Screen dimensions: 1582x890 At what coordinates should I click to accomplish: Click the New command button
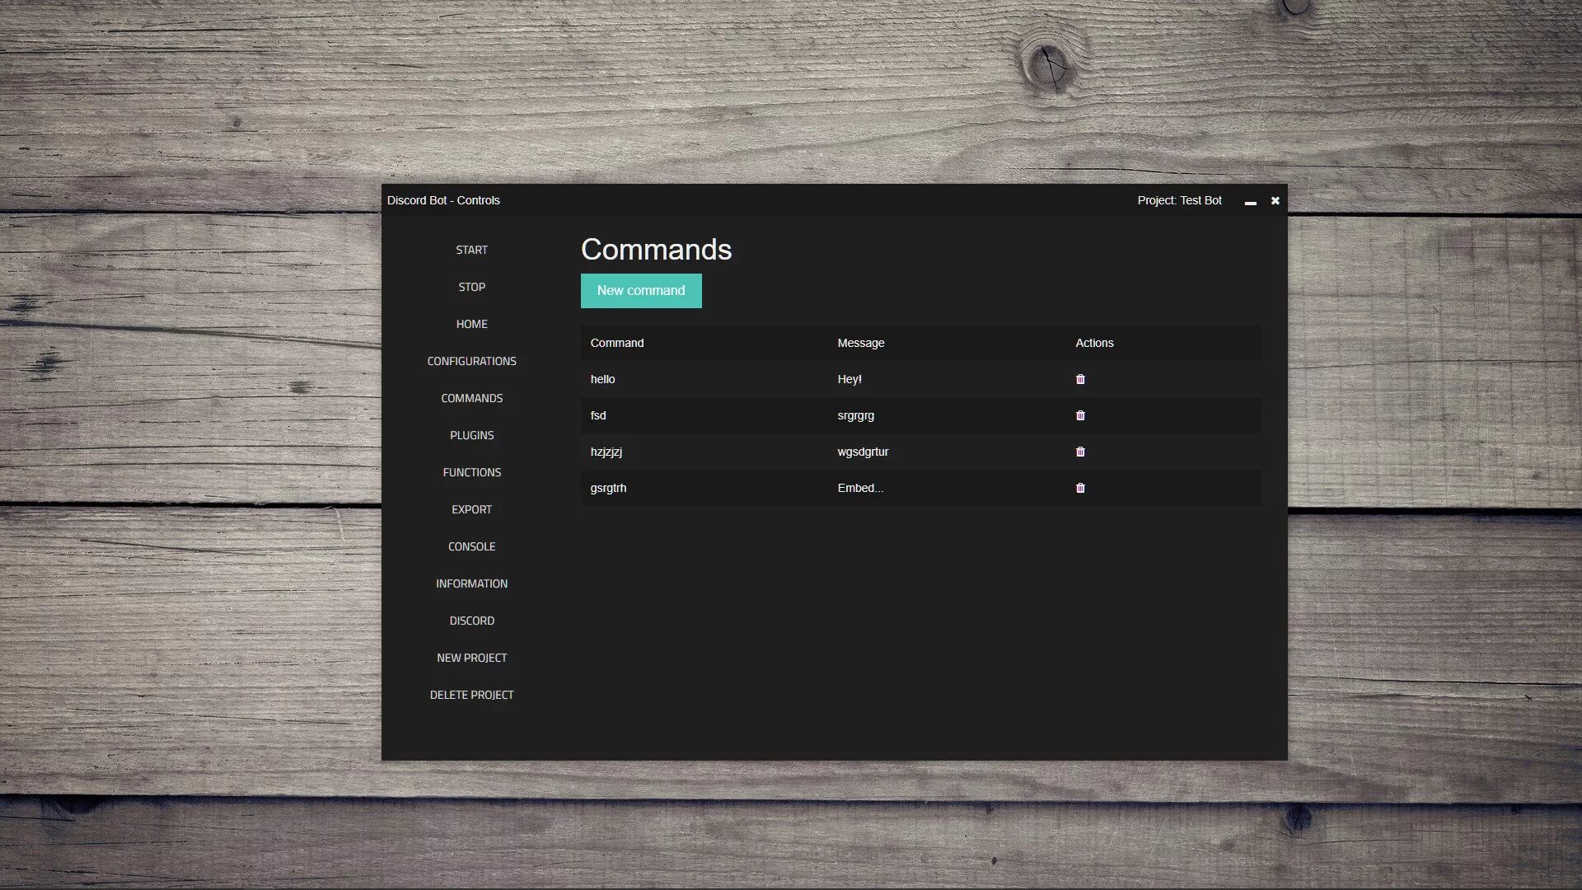[641, 291]
